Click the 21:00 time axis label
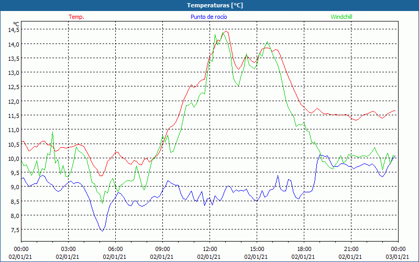The height and width of the screenshot is (262, 419). [x=351, y=249]
